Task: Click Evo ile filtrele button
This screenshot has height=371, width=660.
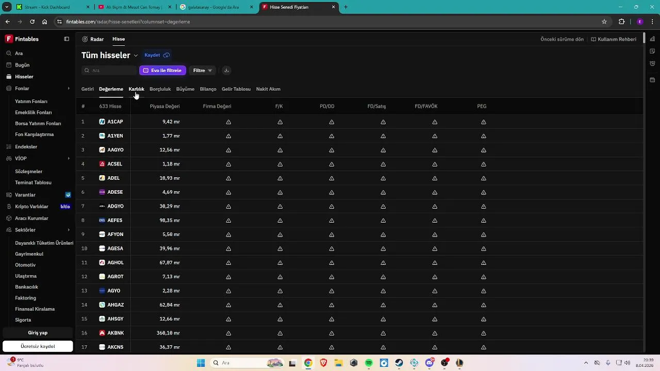Action: 162,71
